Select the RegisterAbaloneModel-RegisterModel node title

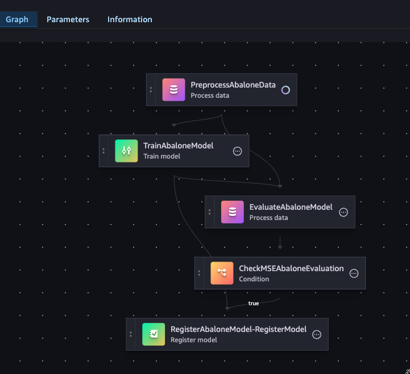click(238, 329)
